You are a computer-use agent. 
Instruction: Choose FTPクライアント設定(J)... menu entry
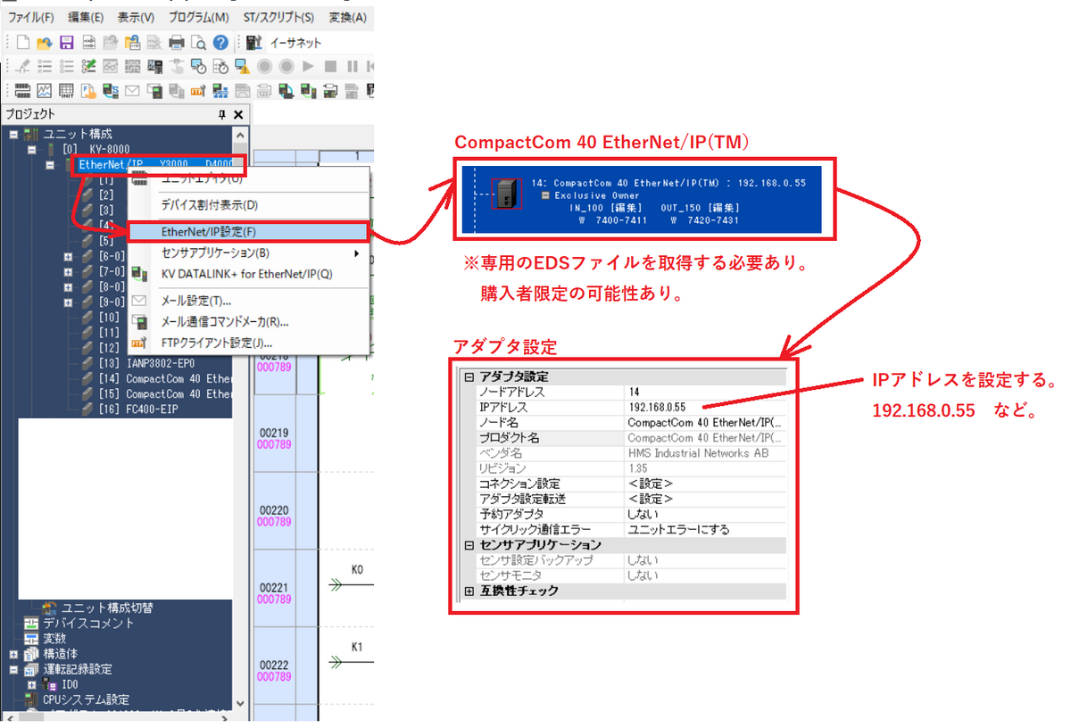point(249,343)
